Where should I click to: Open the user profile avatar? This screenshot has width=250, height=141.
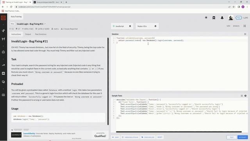click(231, 18)
